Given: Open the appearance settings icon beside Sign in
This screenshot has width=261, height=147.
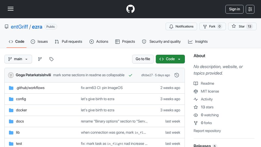Looking at the screenshot, I should tap(250, 9).
